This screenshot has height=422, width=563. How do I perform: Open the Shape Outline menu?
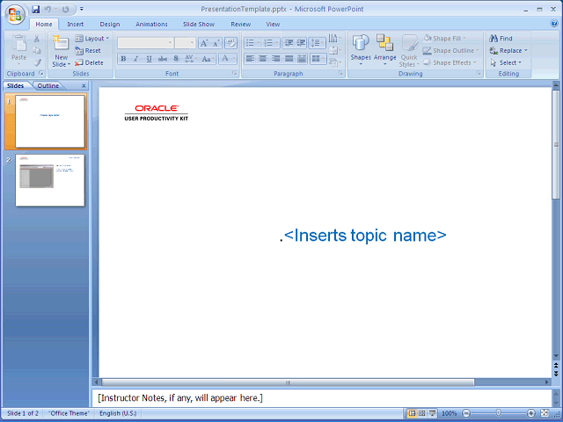[451, 51]
